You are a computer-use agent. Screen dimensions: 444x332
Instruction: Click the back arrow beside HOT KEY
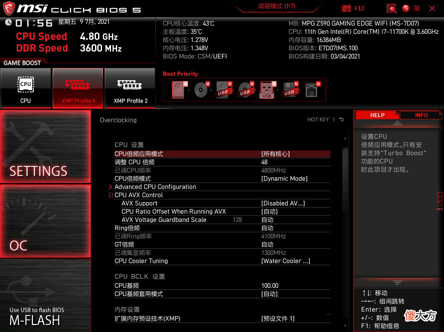pos(342,120)
